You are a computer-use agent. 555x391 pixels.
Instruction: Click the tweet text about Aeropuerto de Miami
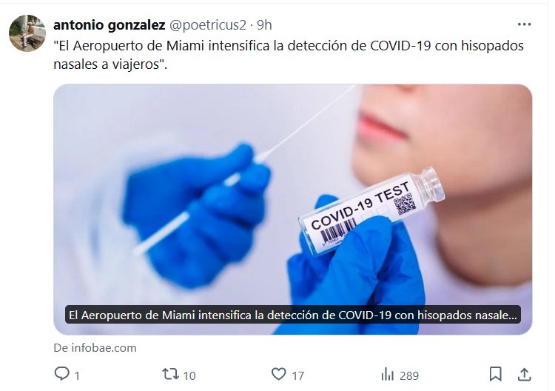pos(289,55)
